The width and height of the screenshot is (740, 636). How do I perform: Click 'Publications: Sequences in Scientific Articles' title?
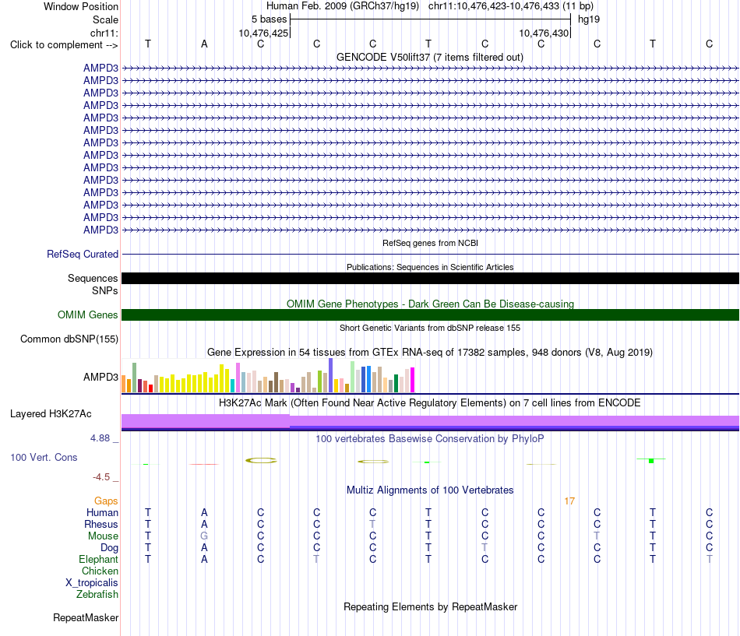click(430, 267)
